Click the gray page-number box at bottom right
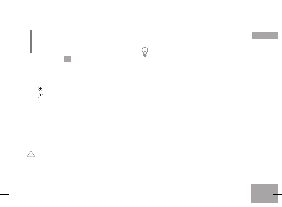This screenshot has width=282, height=207. coord(265,193)
